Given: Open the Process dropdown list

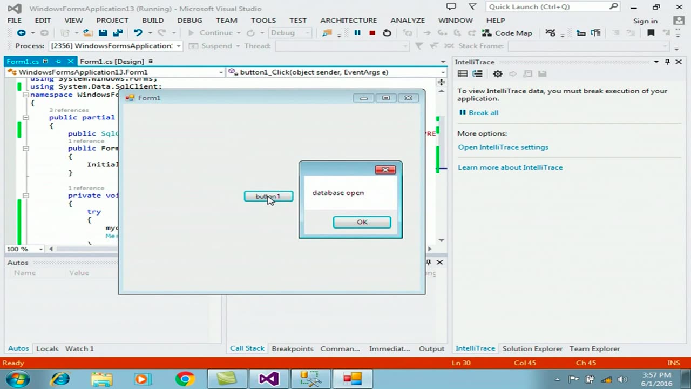Looking at the screenshot, I should pos(178,46).
